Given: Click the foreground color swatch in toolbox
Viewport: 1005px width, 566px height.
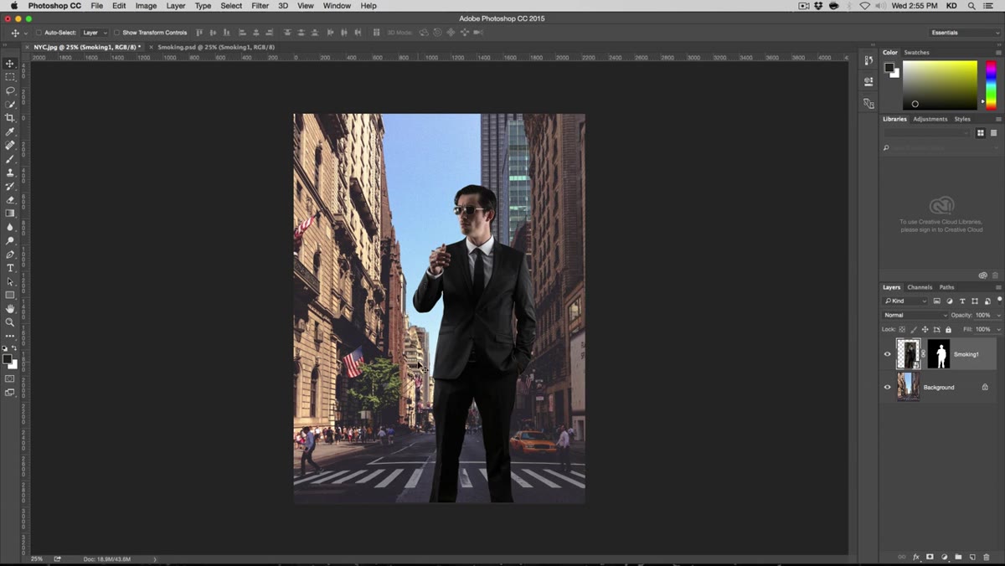Looking at the screenshot, I should point(8,358).
